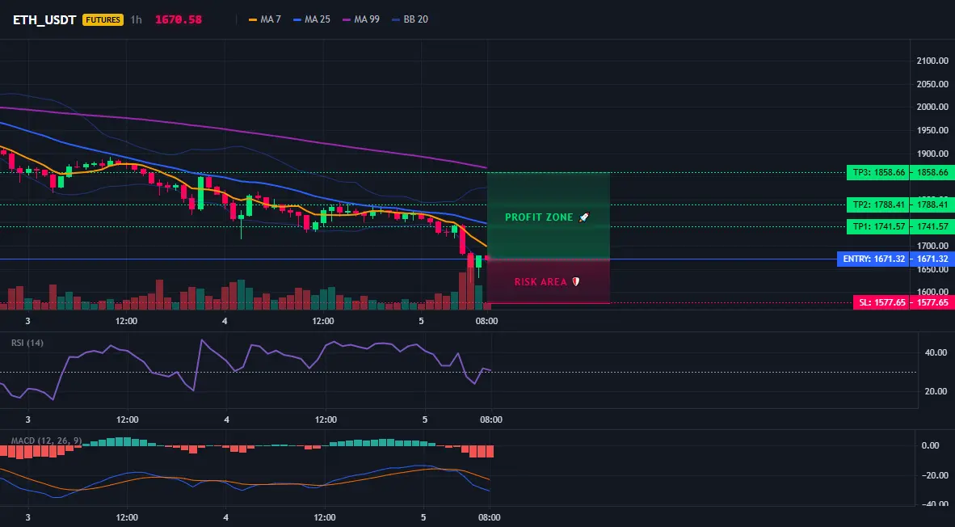Click the 1741.57 price tag on axis
955x527 pixels.
point(932,226)
